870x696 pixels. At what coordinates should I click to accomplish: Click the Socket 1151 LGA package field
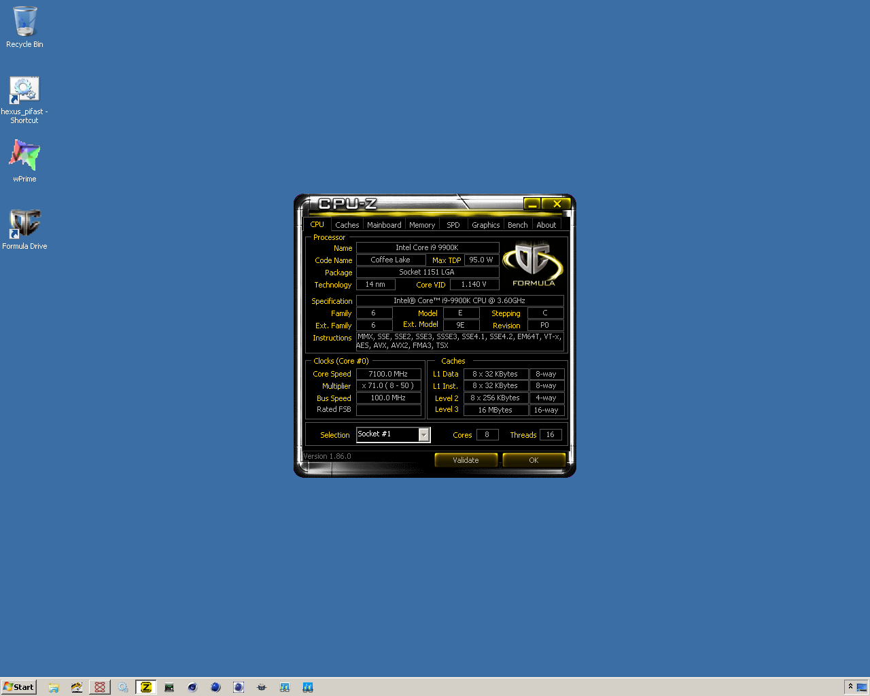click(x=428, y=272)
